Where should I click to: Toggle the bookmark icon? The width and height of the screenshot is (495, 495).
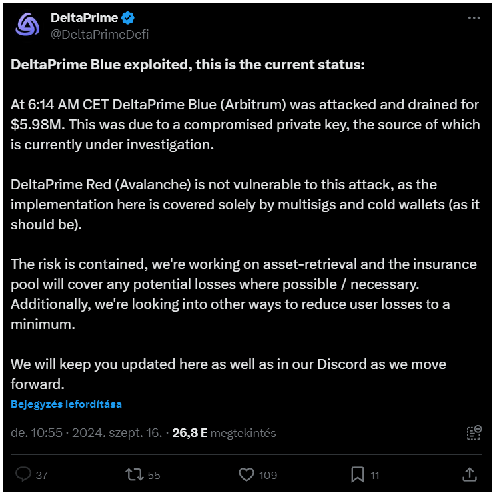click(358, 474)
